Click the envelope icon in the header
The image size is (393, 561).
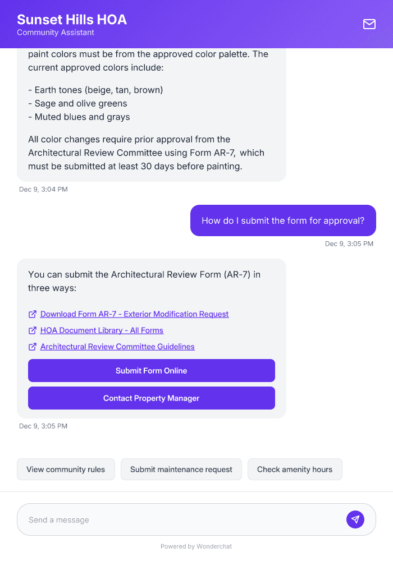pyautogui.click(x=369, y=24)
